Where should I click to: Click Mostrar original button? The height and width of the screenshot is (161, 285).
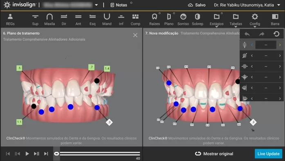click(214, 154)
